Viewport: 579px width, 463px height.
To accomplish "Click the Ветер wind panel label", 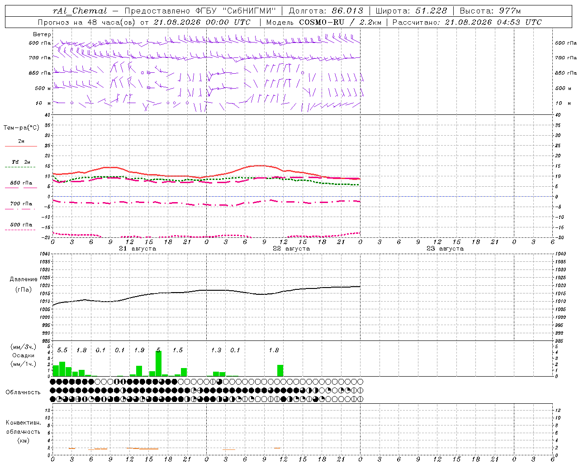I will click(x=42, y=34).
